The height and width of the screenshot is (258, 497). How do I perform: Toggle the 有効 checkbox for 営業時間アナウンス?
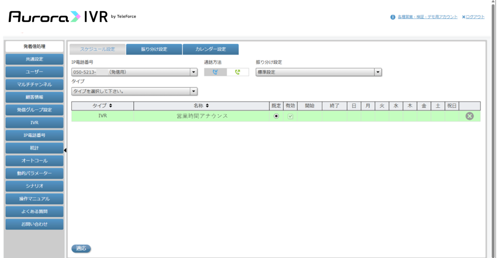290,116
